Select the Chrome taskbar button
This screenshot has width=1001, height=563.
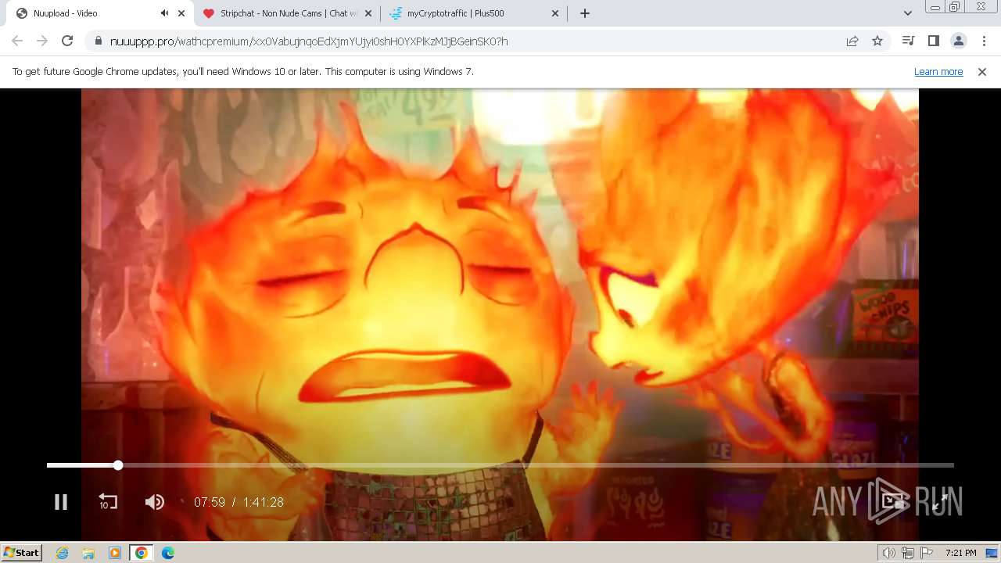pos(141,553)
